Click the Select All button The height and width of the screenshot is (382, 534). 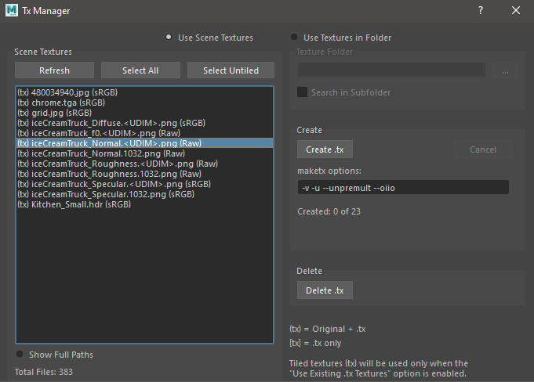click(140, 70)
